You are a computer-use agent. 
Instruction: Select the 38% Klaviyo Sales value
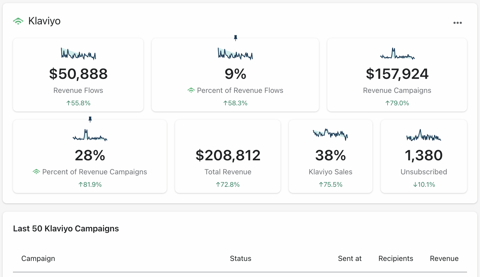(x=331, y=155)
